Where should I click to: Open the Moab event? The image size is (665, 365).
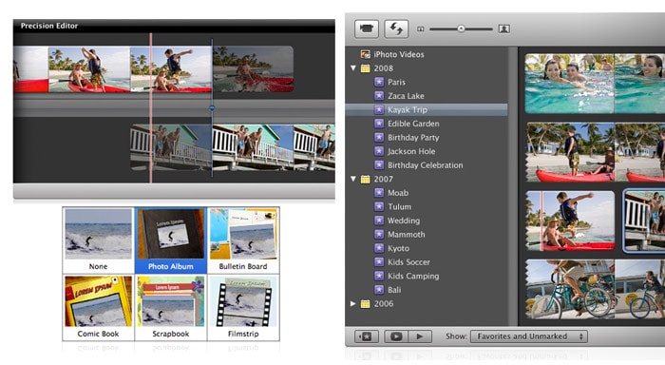point(398,193)
